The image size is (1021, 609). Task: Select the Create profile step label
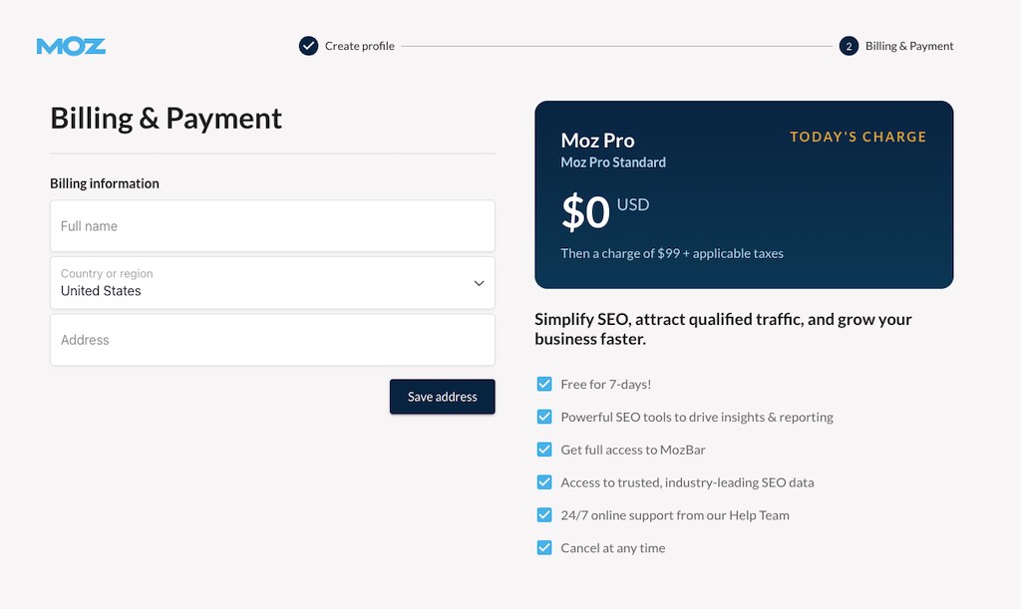click(359, 46)
